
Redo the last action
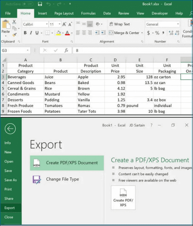(59, 4)
